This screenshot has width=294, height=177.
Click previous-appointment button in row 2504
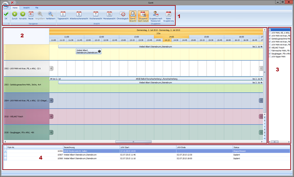[x=51, y=100]
